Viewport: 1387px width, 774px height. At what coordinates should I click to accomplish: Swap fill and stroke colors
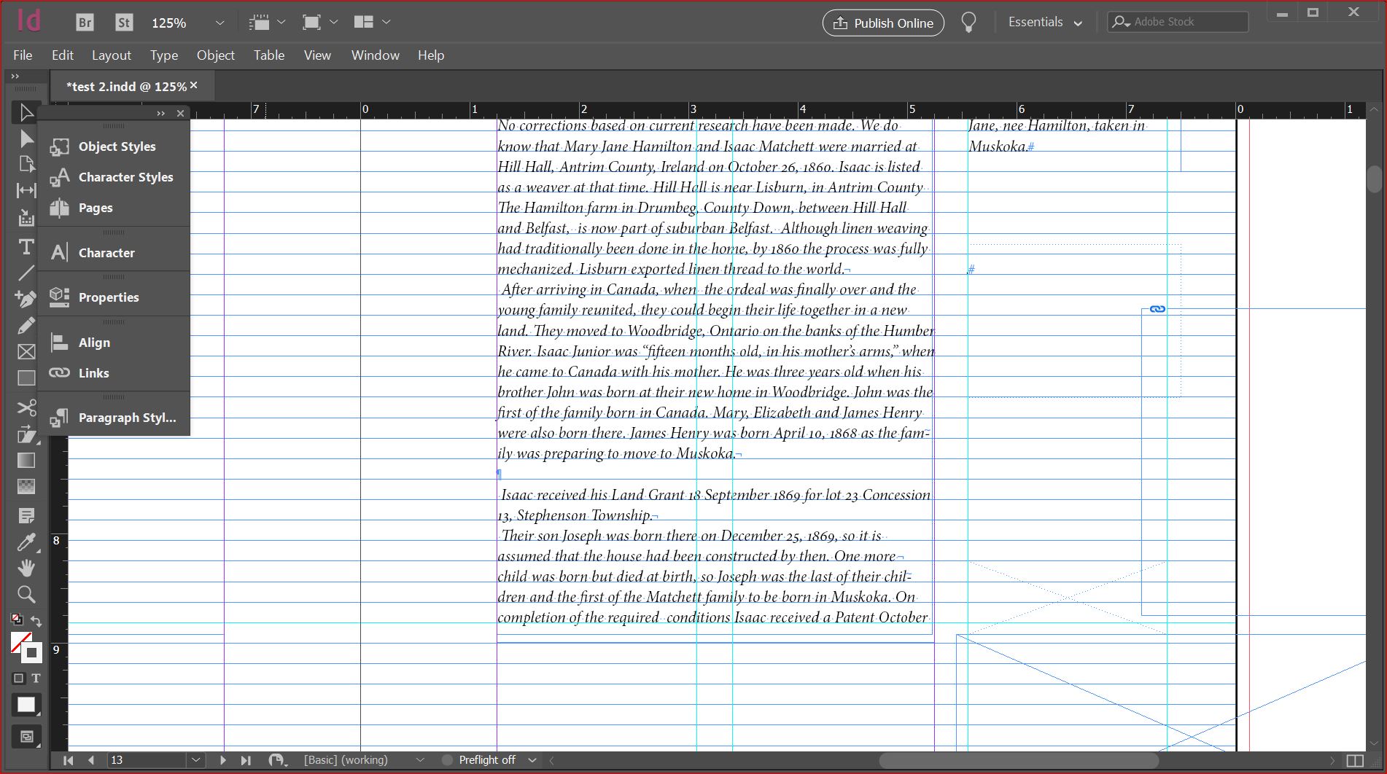tap(36, 621)
